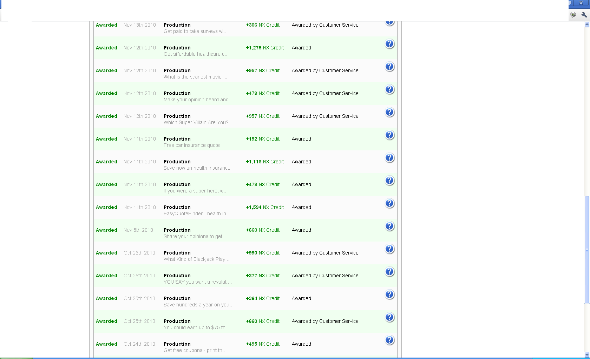
Task: Click Production title in the +306 credit row
Action: [177, 25]
